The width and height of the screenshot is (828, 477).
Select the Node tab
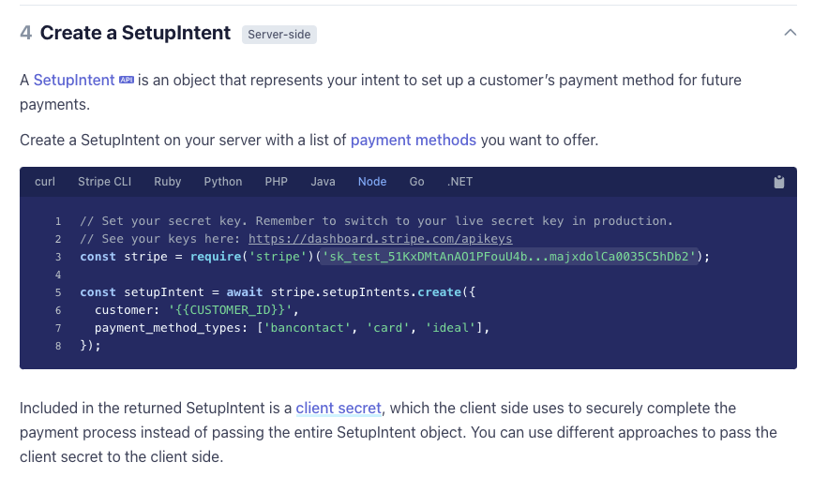coord(372,182)
